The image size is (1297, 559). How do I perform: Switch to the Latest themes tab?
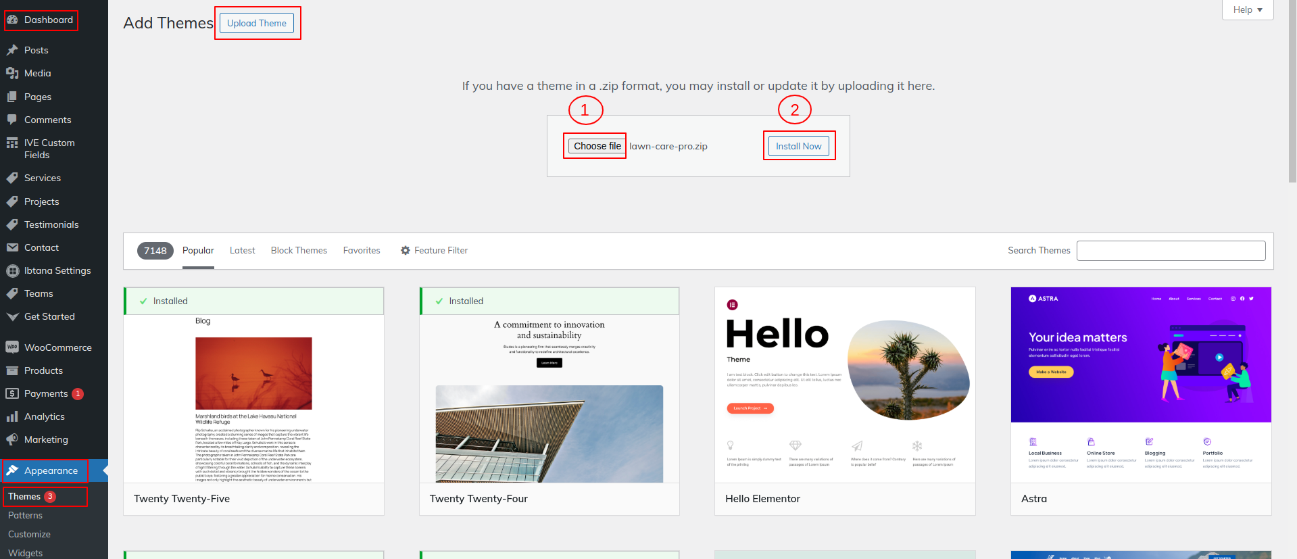pos(242,250)
